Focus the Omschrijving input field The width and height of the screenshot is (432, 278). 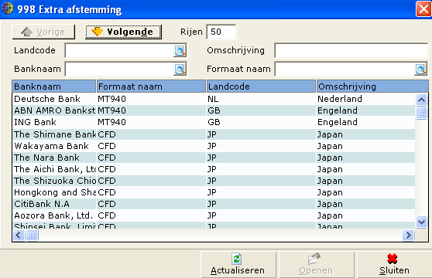tap(351, 50)
